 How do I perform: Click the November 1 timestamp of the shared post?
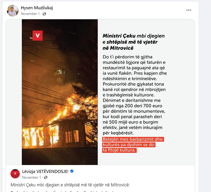(31, 177)
